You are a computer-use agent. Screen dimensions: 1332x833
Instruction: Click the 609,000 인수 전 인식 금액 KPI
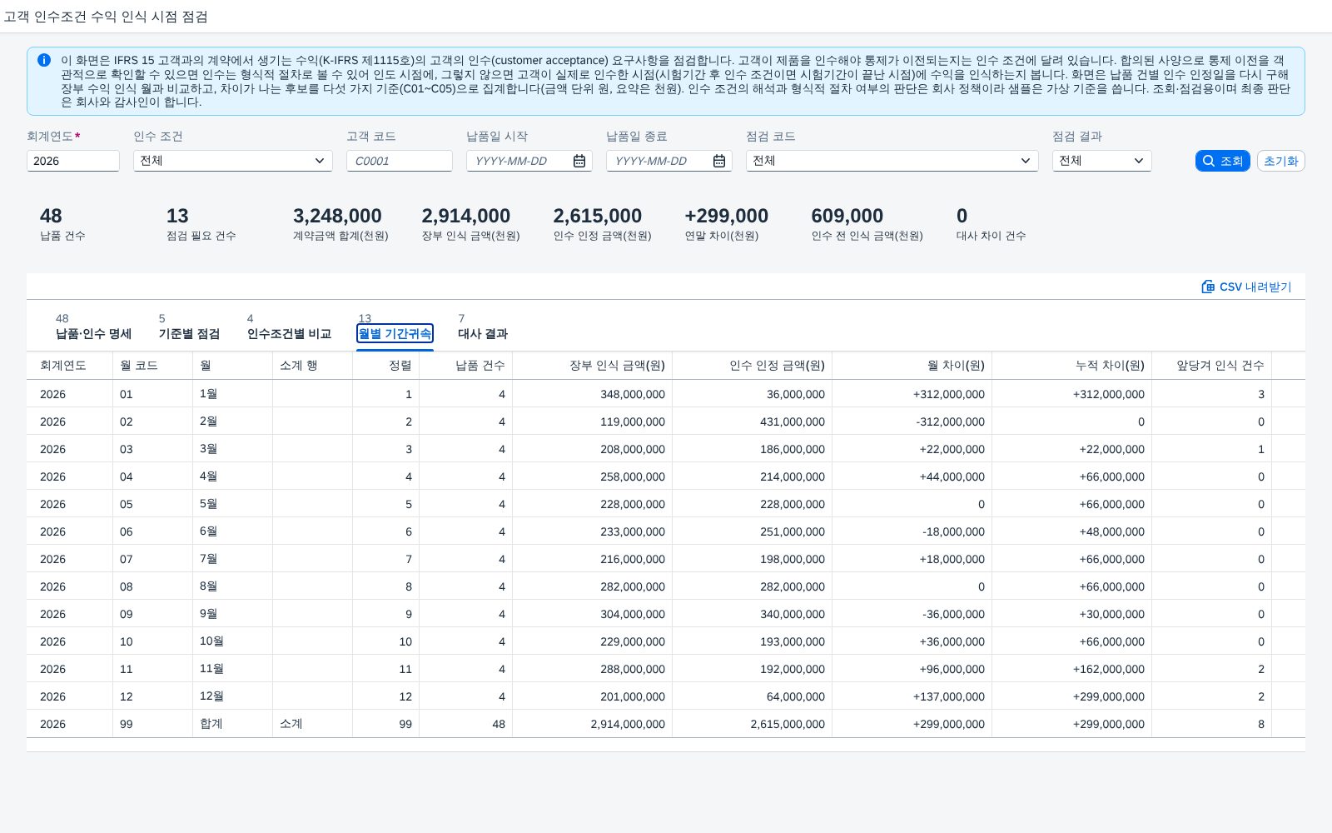[847, 216]
